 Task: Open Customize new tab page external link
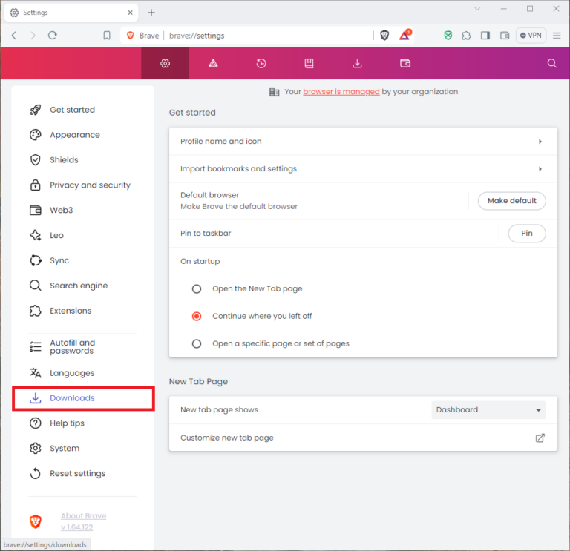tap(540, 438)
